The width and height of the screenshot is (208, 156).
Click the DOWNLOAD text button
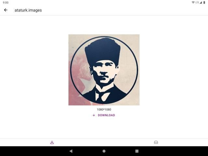[x=106, y=115]
